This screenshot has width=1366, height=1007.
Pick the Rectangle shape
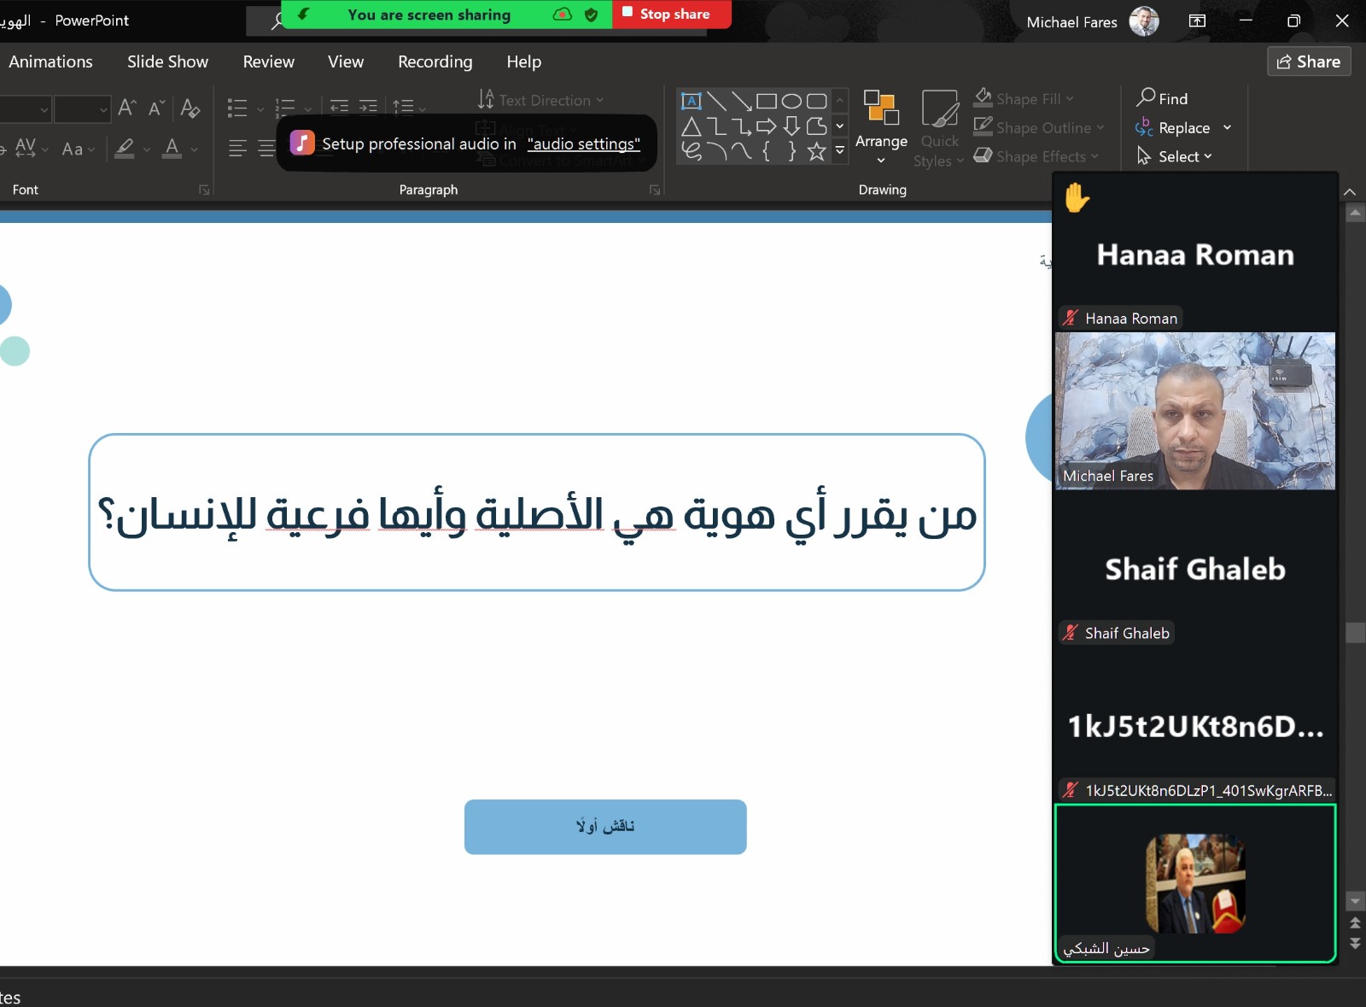tap(766, 101)
